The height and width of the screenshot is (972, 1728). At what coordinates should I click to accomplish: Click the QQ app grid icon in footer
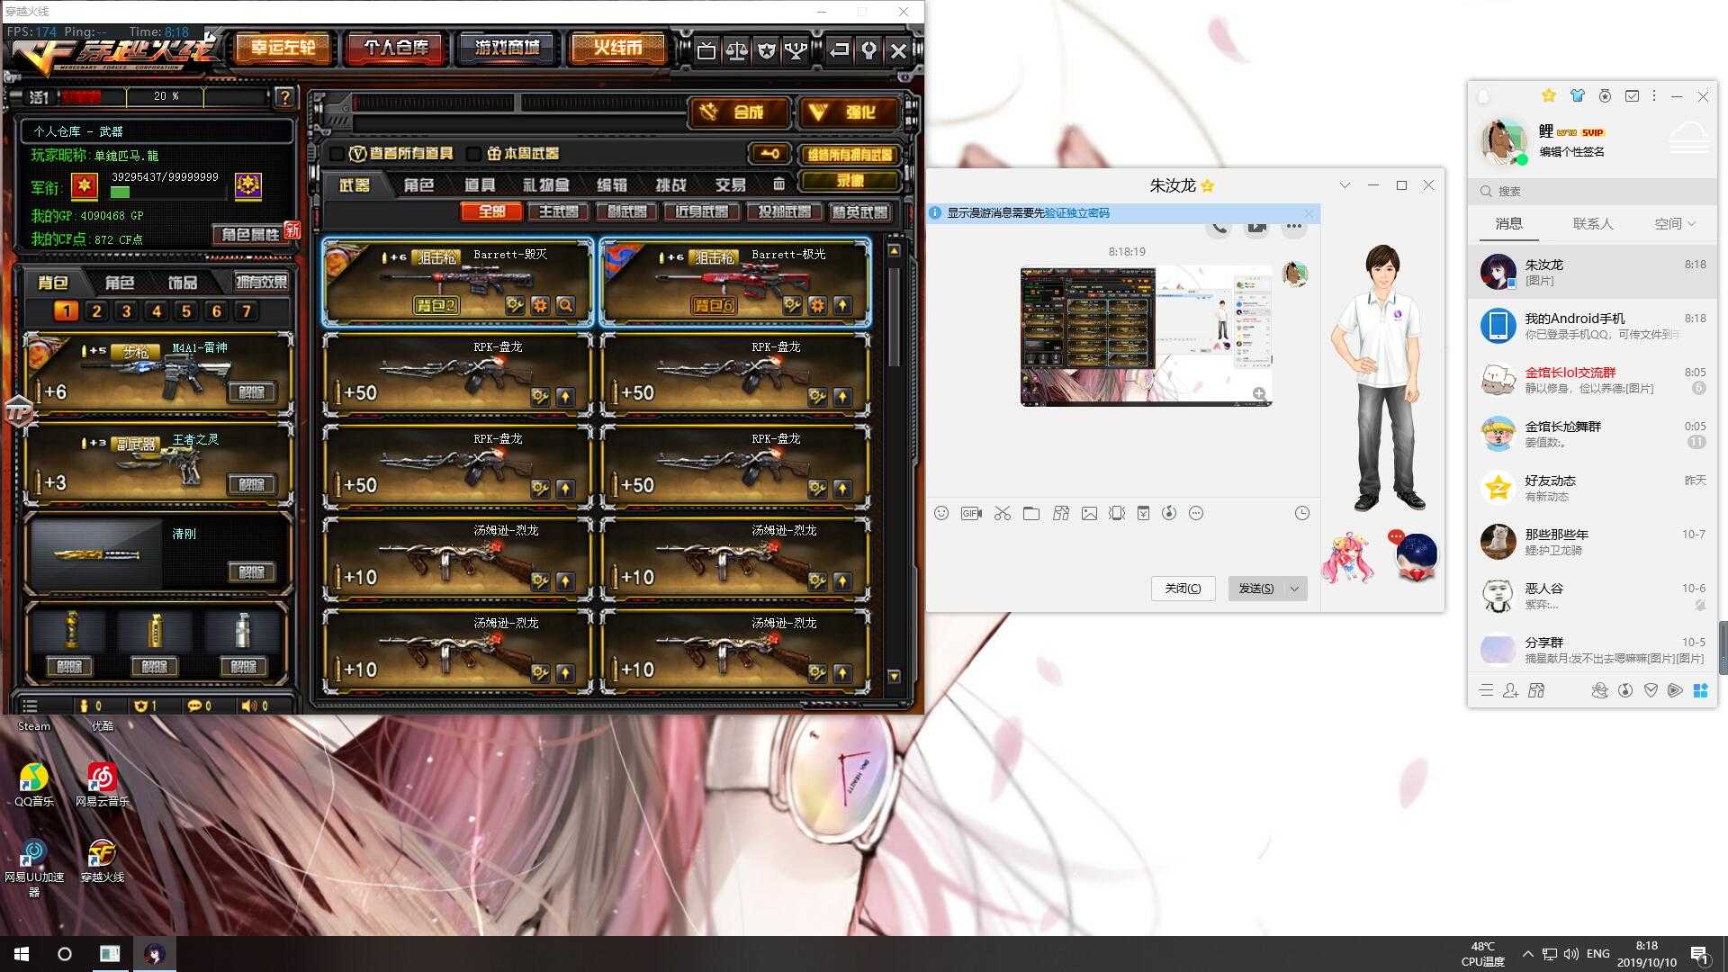coord(1700,690)
